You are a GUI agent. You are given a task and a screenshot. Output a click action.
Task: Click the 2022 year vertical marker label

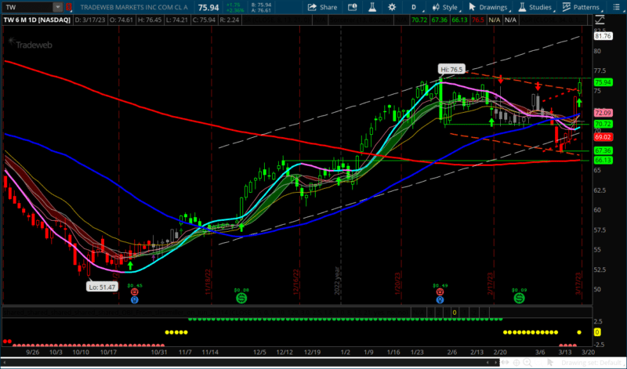click(337, 280)
